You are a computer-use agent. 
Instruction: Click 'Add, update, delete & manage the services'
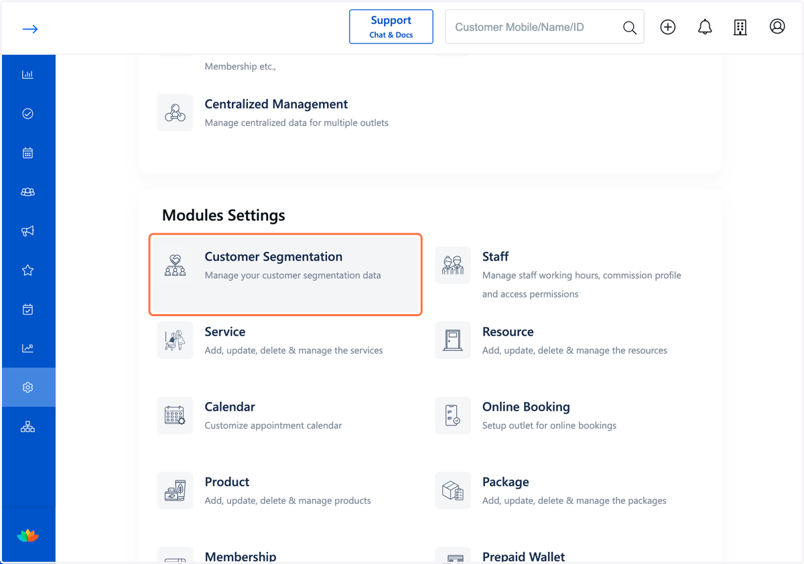[293, 350]
